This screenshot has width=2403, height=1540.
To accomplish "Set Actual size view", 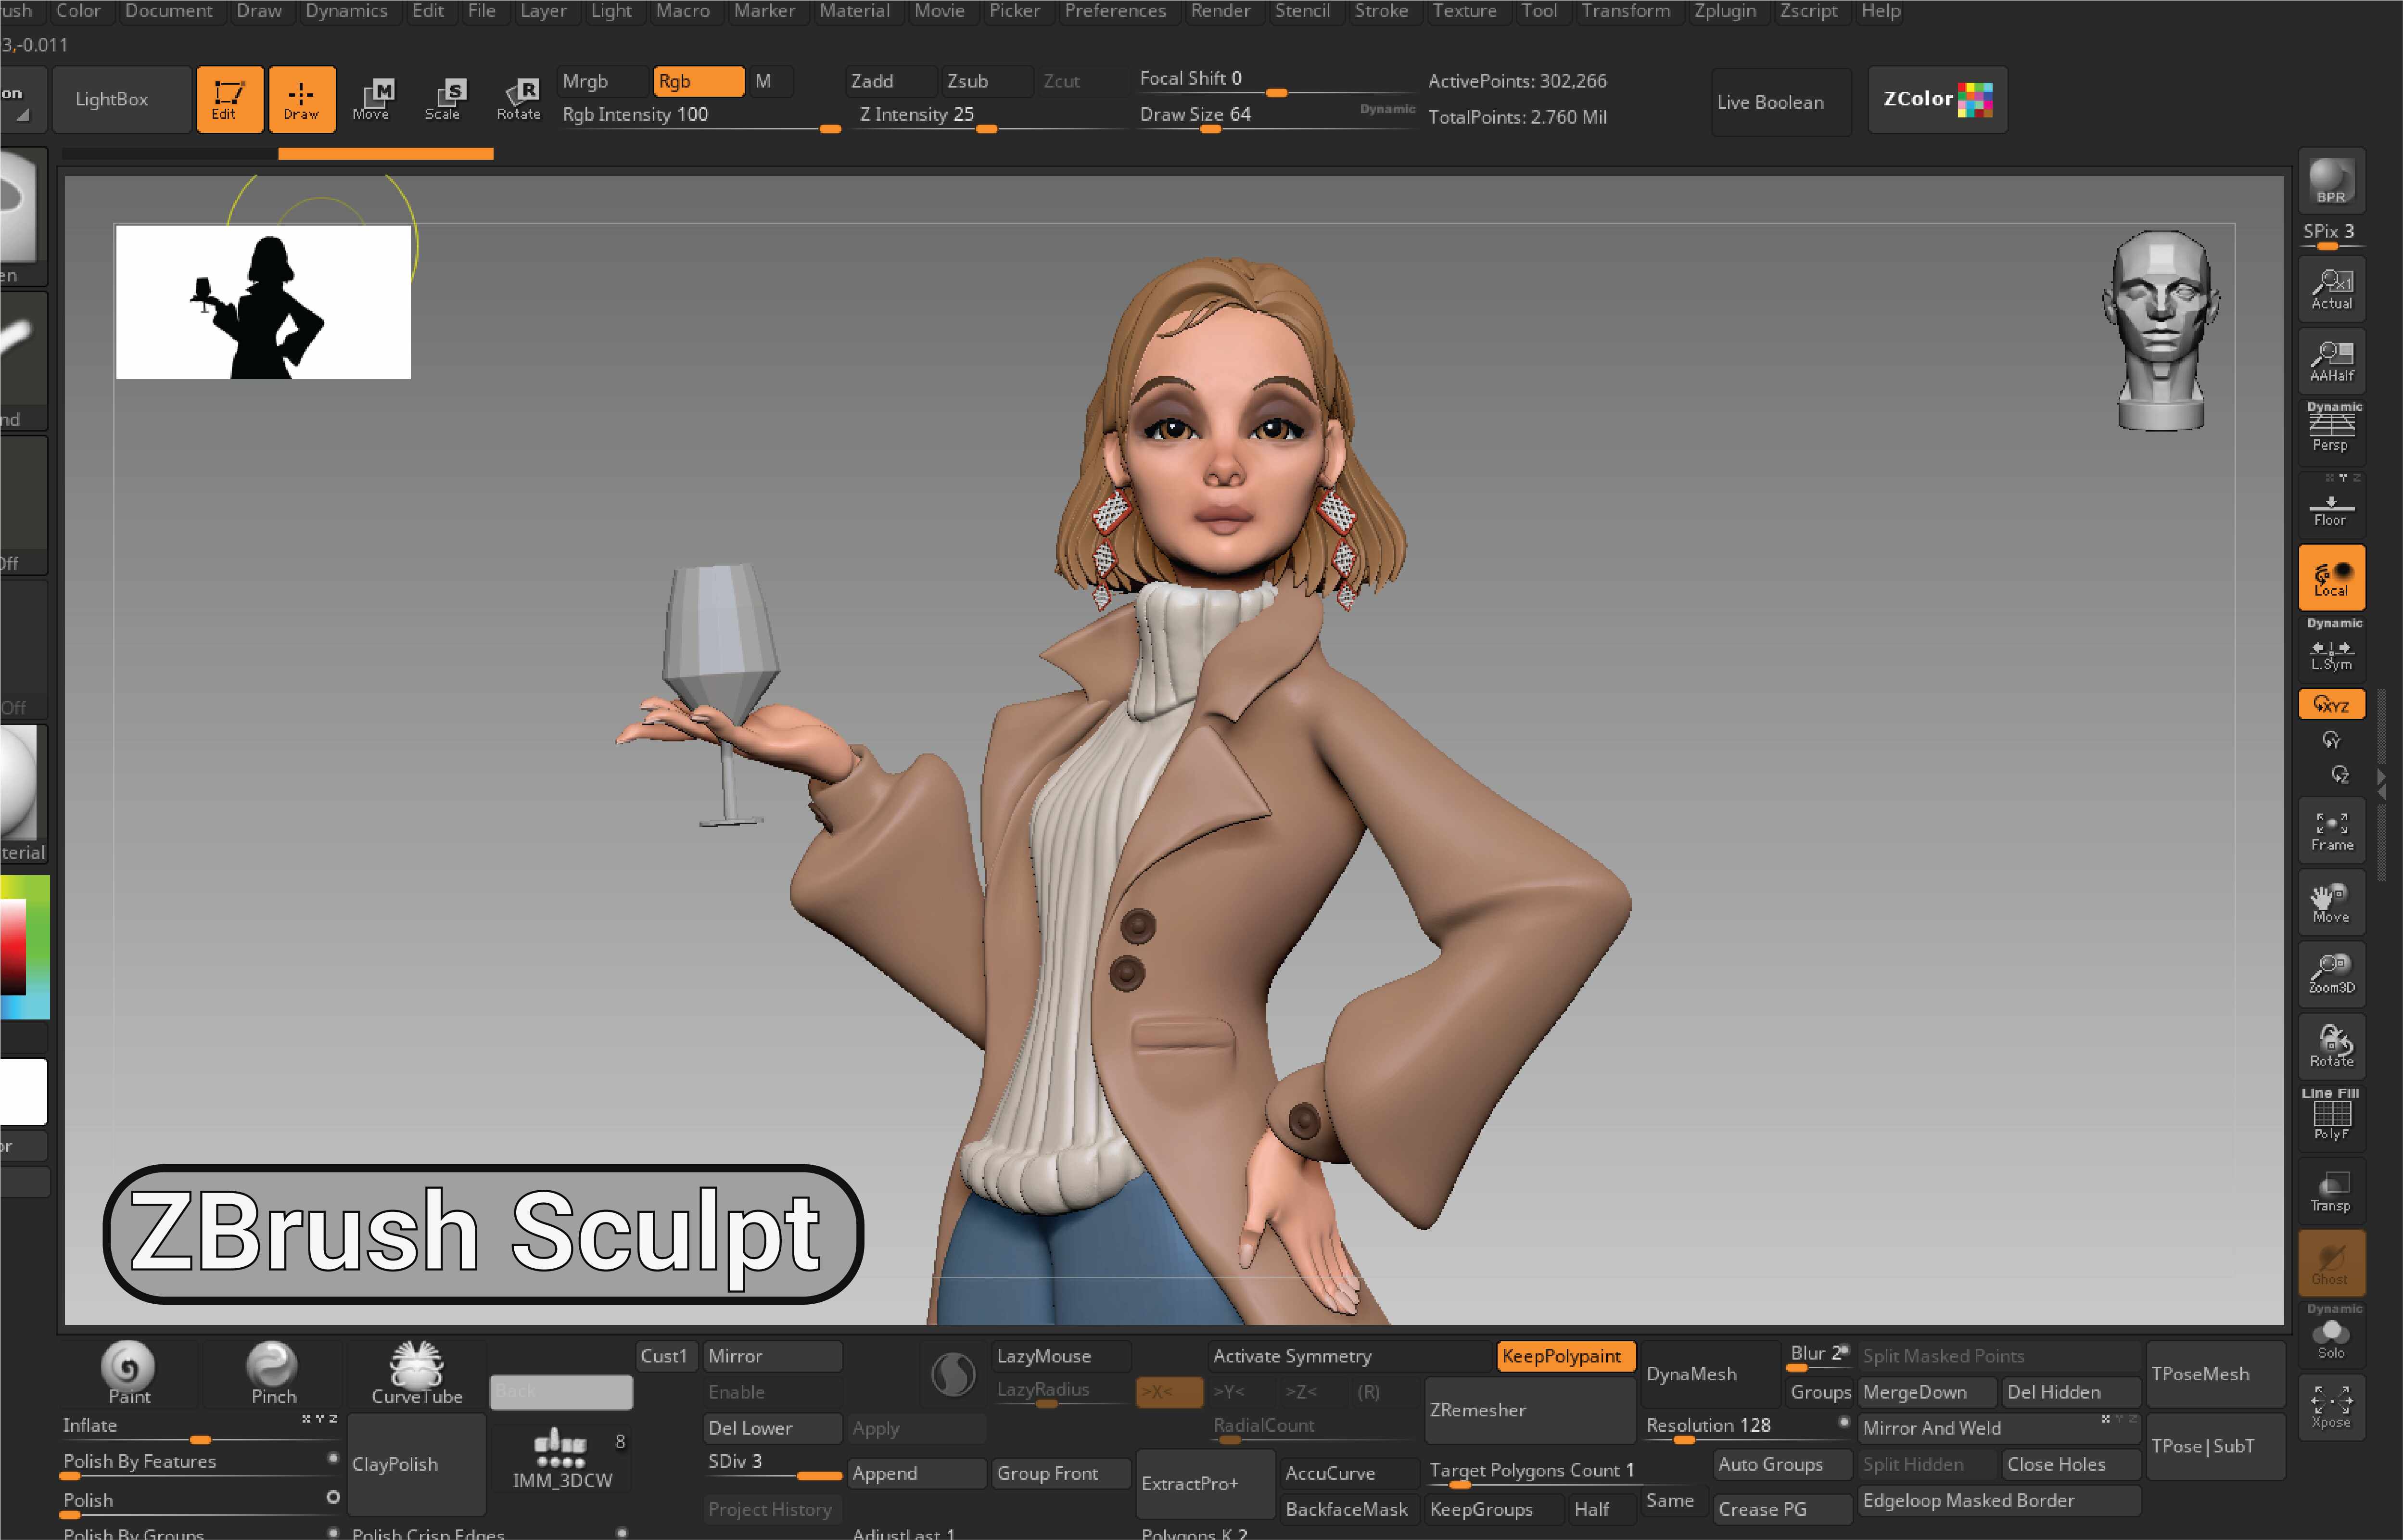I will click(x=2331, y=289).
